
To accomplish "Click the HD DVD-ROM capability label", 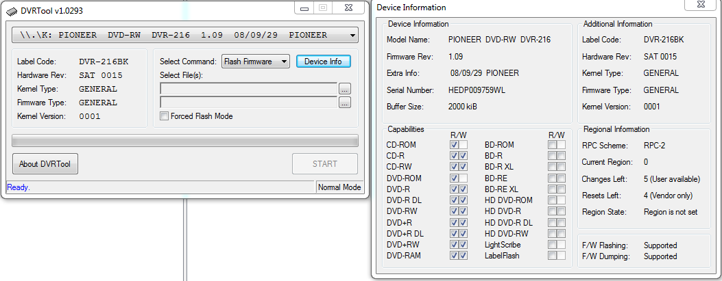I will (508, 200).
